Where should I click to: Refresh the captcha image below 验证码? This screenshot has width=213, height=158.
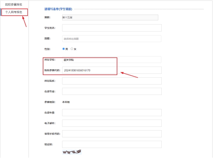(72, 152)
